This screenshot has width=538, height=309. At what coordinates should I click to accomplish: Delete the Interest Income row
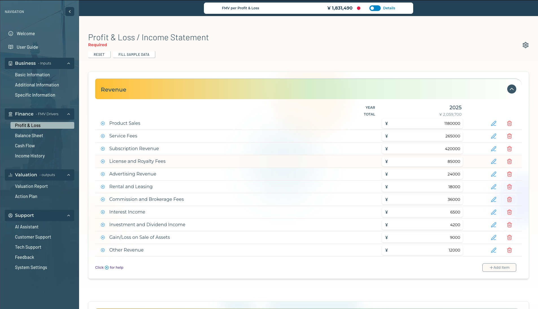coord(509,212)
